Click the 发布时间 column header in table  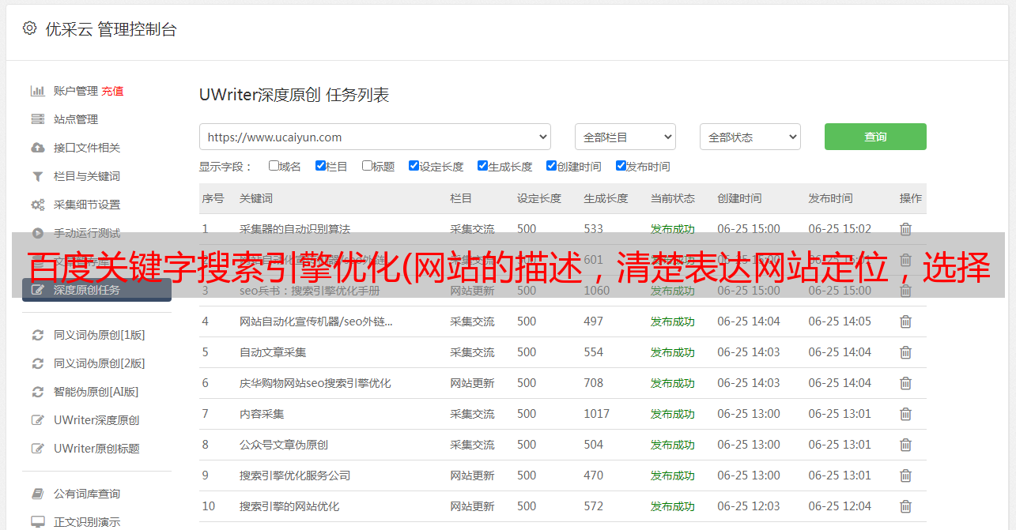[830, 198]
